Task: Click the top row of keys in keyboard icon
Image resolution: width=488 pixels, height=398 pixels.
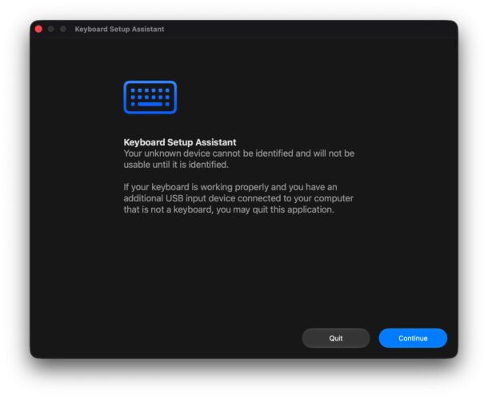Action: coord(150,90)
